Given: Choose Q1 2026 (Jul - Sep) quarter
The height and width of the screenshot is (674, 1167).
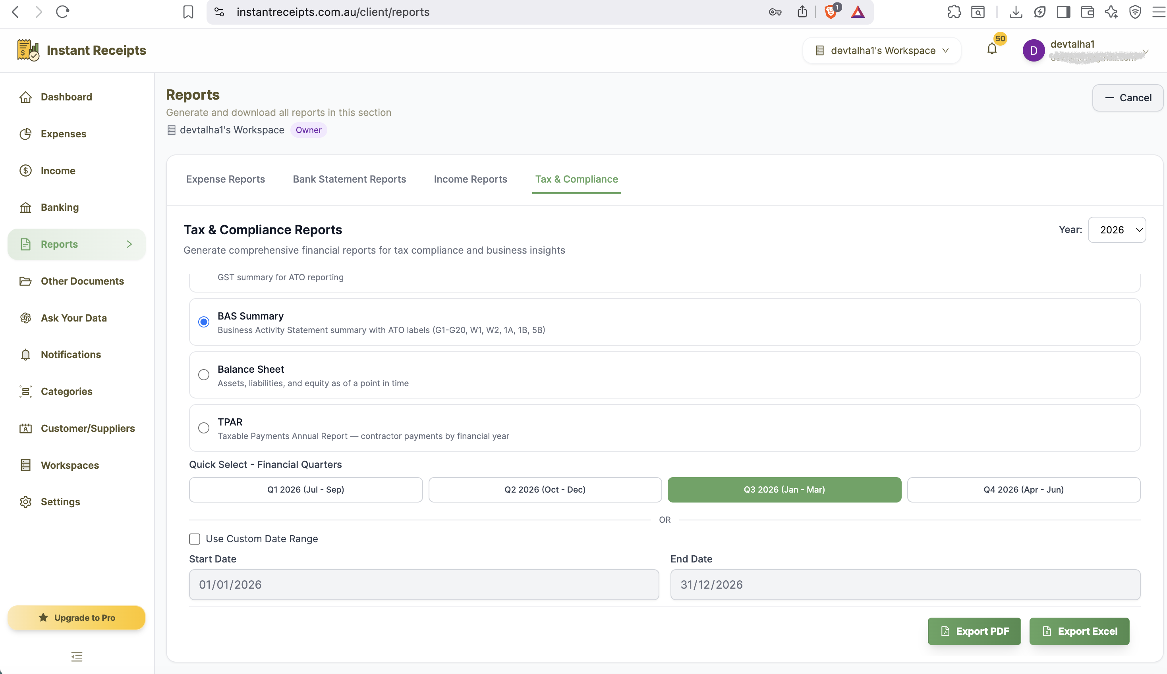Looking at the screenshot, I should (x=305, y=490).
